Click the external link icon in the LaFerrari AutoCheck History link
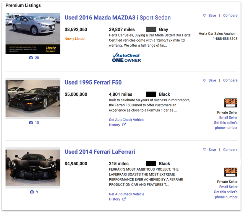Image resolution: width=243 pixels, height=213 pixels. point(124,199)
